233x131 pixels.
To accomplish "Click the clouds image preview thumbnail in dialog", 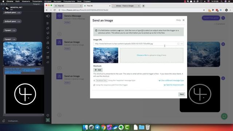I will (x=106, y=55).
